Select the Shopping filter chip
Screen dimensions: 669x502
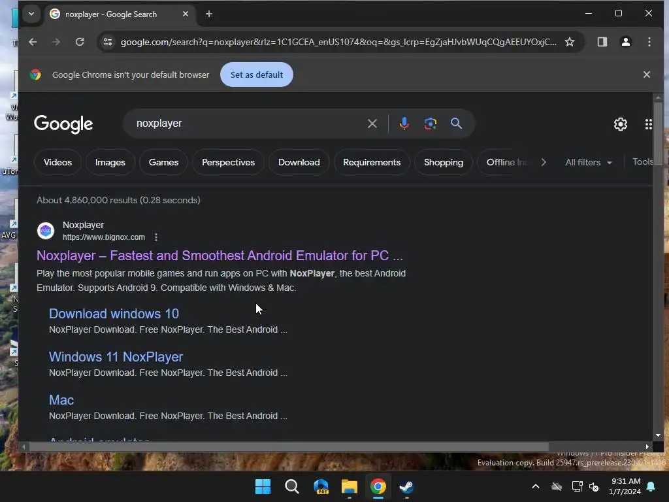[444, 162]
